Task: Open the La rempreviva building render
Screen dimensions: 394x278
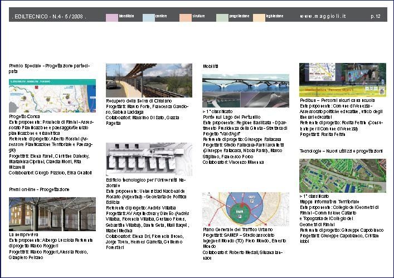Action: tap(52, 214)
